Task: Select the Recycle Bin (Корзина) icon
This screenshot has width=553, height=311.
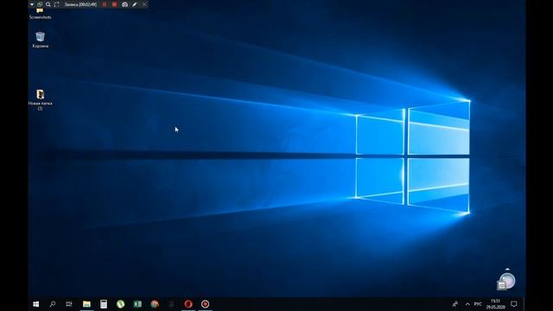Action: (x=41, y=40)
